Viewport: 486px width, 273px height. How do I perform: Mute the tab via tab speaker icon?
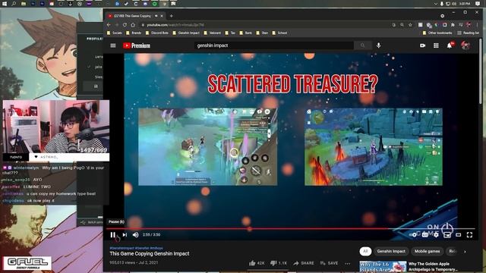156,16
